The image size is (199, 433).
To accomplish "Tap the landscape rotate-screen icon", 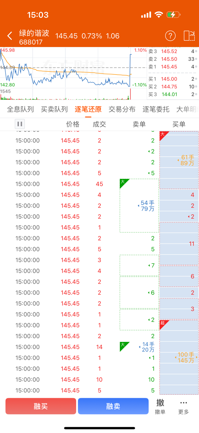I will (189, 36).
